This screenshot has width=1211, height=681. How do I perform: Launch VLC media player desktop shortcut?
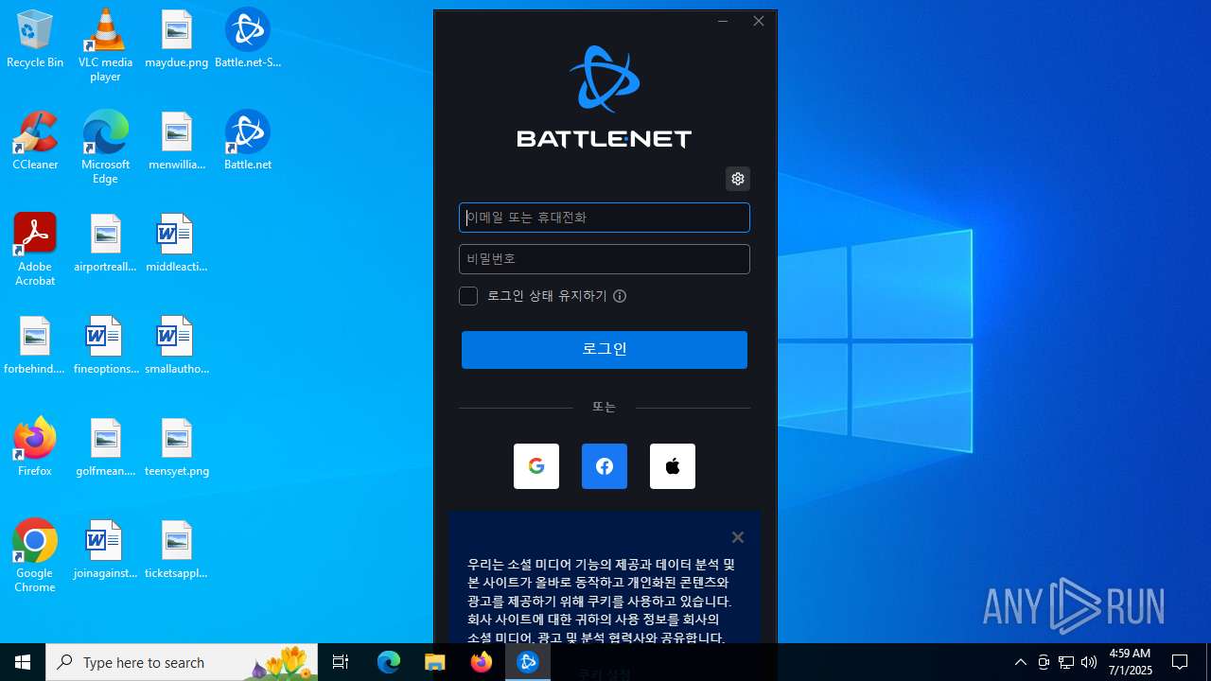click(x=105, y=45)
